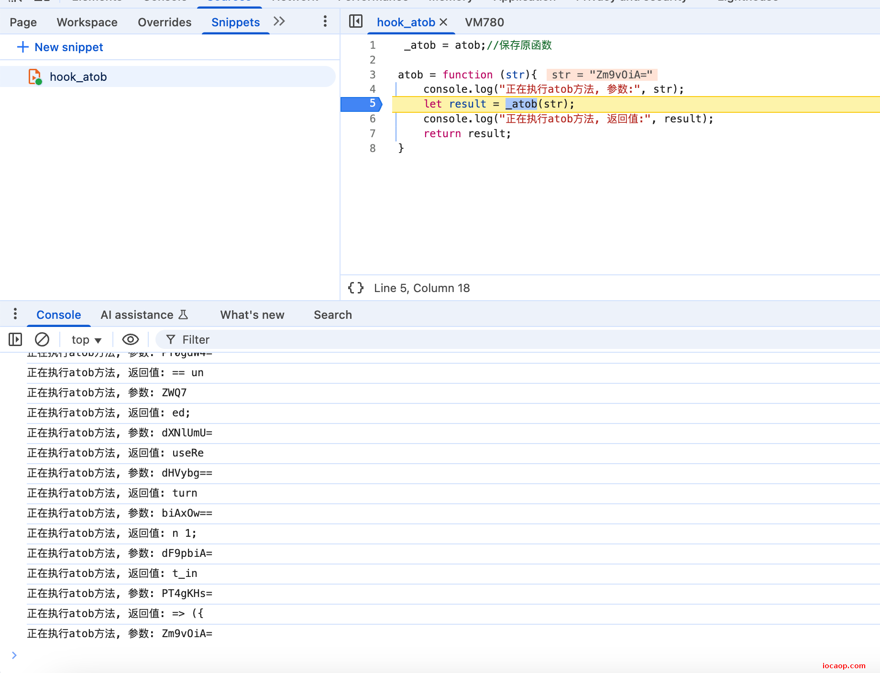Close the hook_atob editor tab

click(443, 22)
